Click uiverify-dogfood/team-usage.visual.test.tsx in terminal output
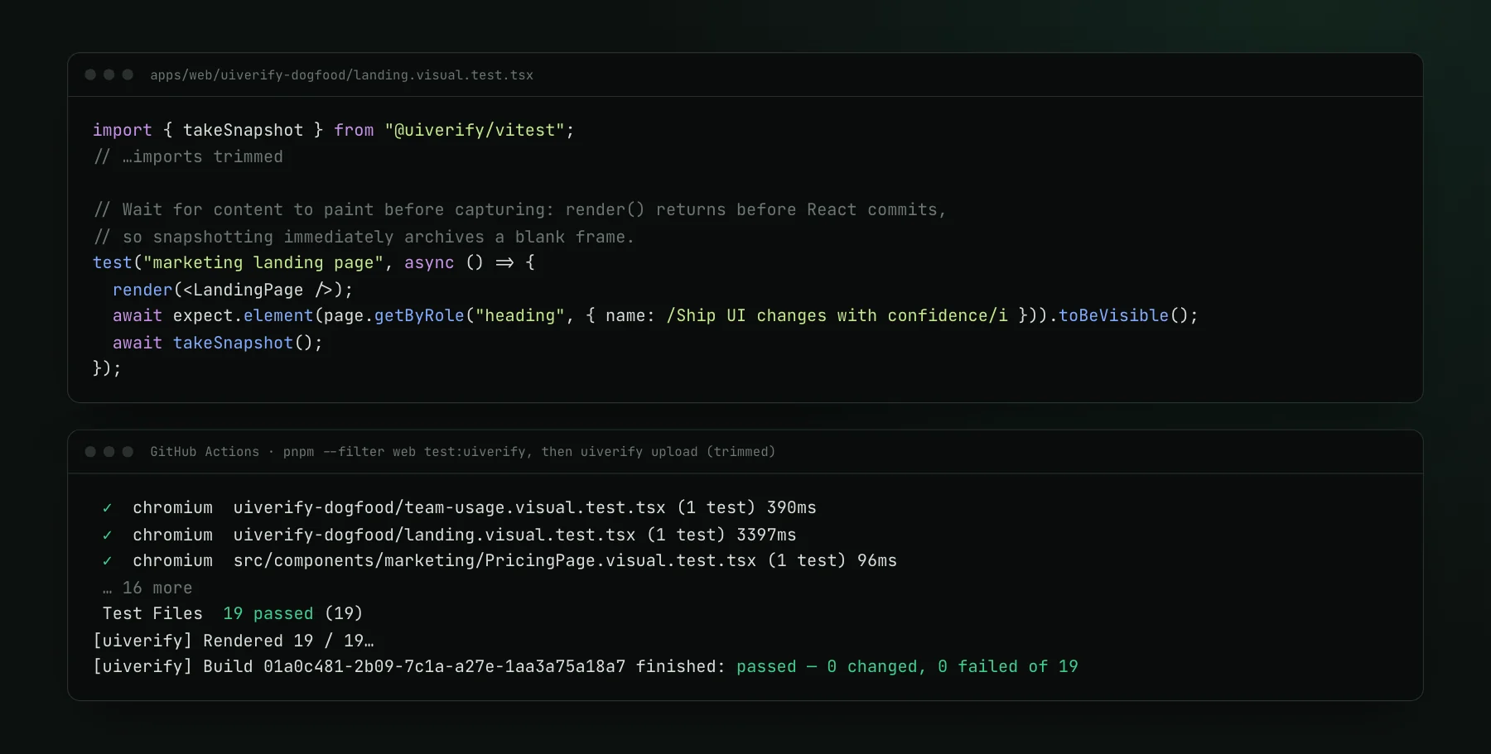This screenshot has height=754, width=1491. [450, 508]
